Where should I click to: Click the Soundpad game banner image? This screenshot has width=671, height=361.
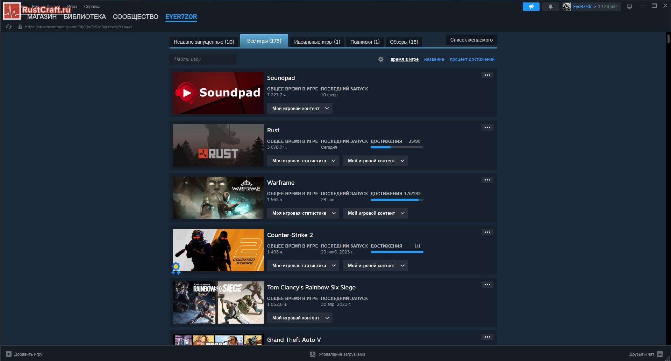(x=218, y=93)
